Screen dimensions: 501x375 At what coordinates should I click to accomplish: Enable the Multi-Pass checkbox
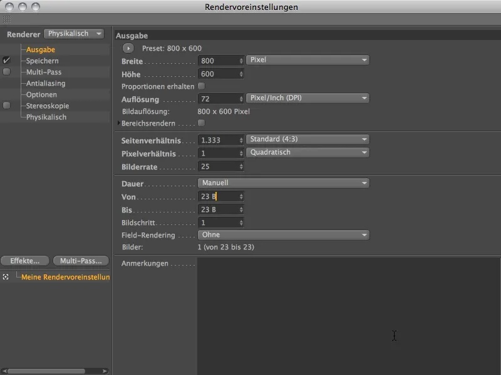pyautogui.click(x=6, y=72)
